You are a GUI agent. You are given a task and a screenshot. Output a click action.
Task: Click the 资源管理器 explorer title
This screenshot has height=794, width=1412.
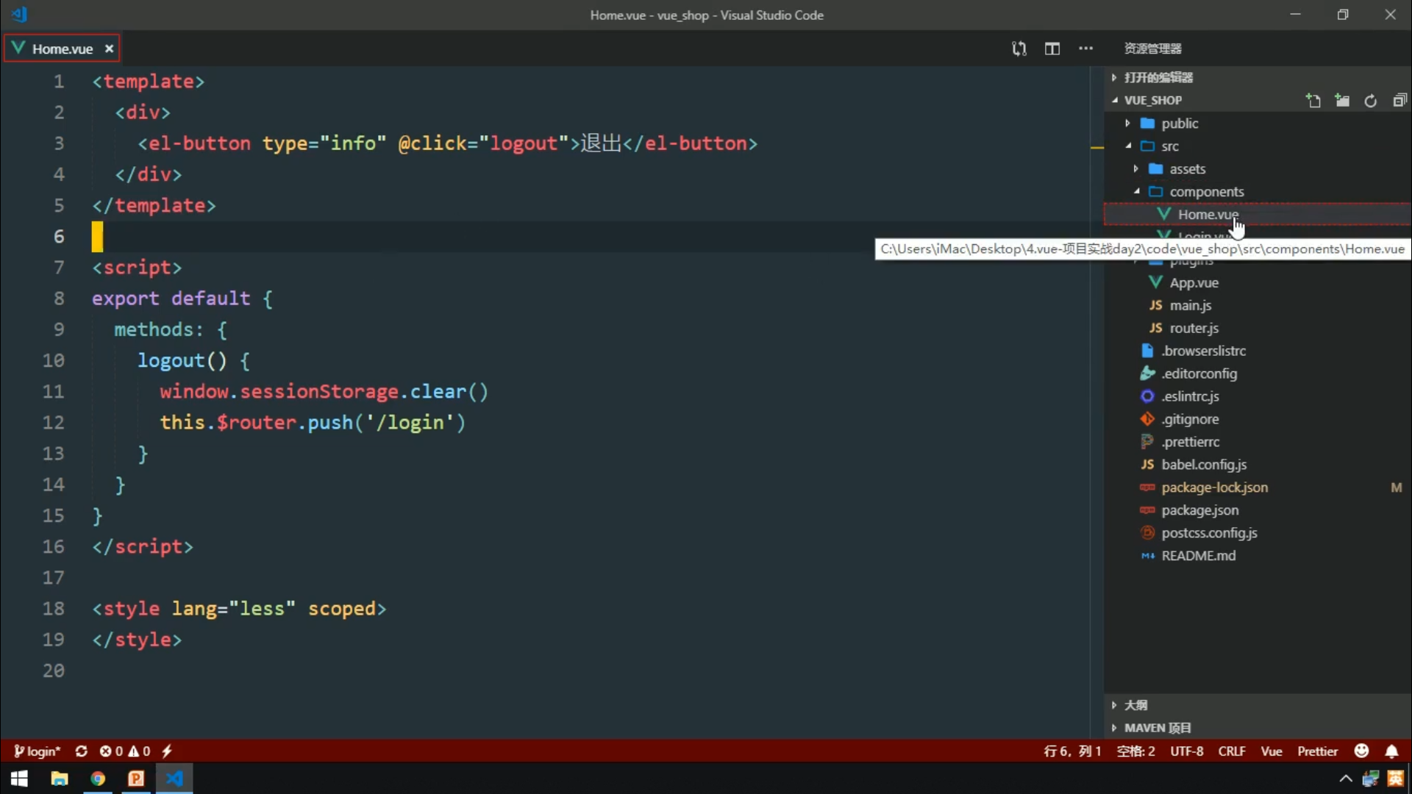point(1152,49)
